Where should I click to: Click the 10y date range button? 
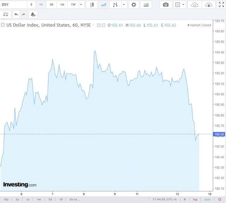click(x=6, y=199)
